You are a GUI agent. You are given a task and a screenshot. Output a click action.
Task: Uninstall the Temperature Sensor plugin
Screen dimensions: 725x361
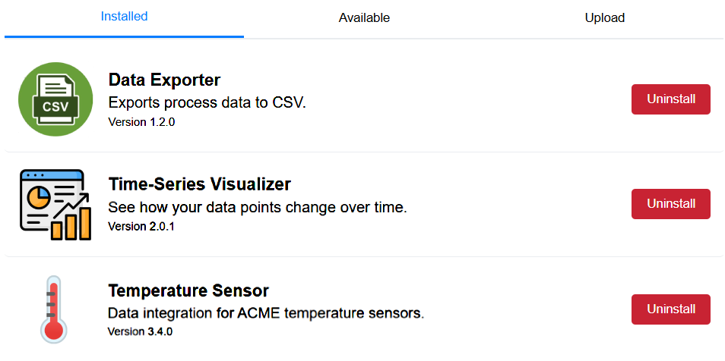[x=670, y=309]
